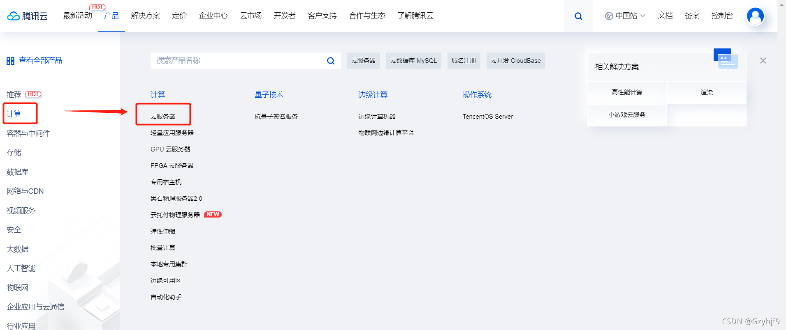Open 云服务器 product under 计算

[163, 117]
